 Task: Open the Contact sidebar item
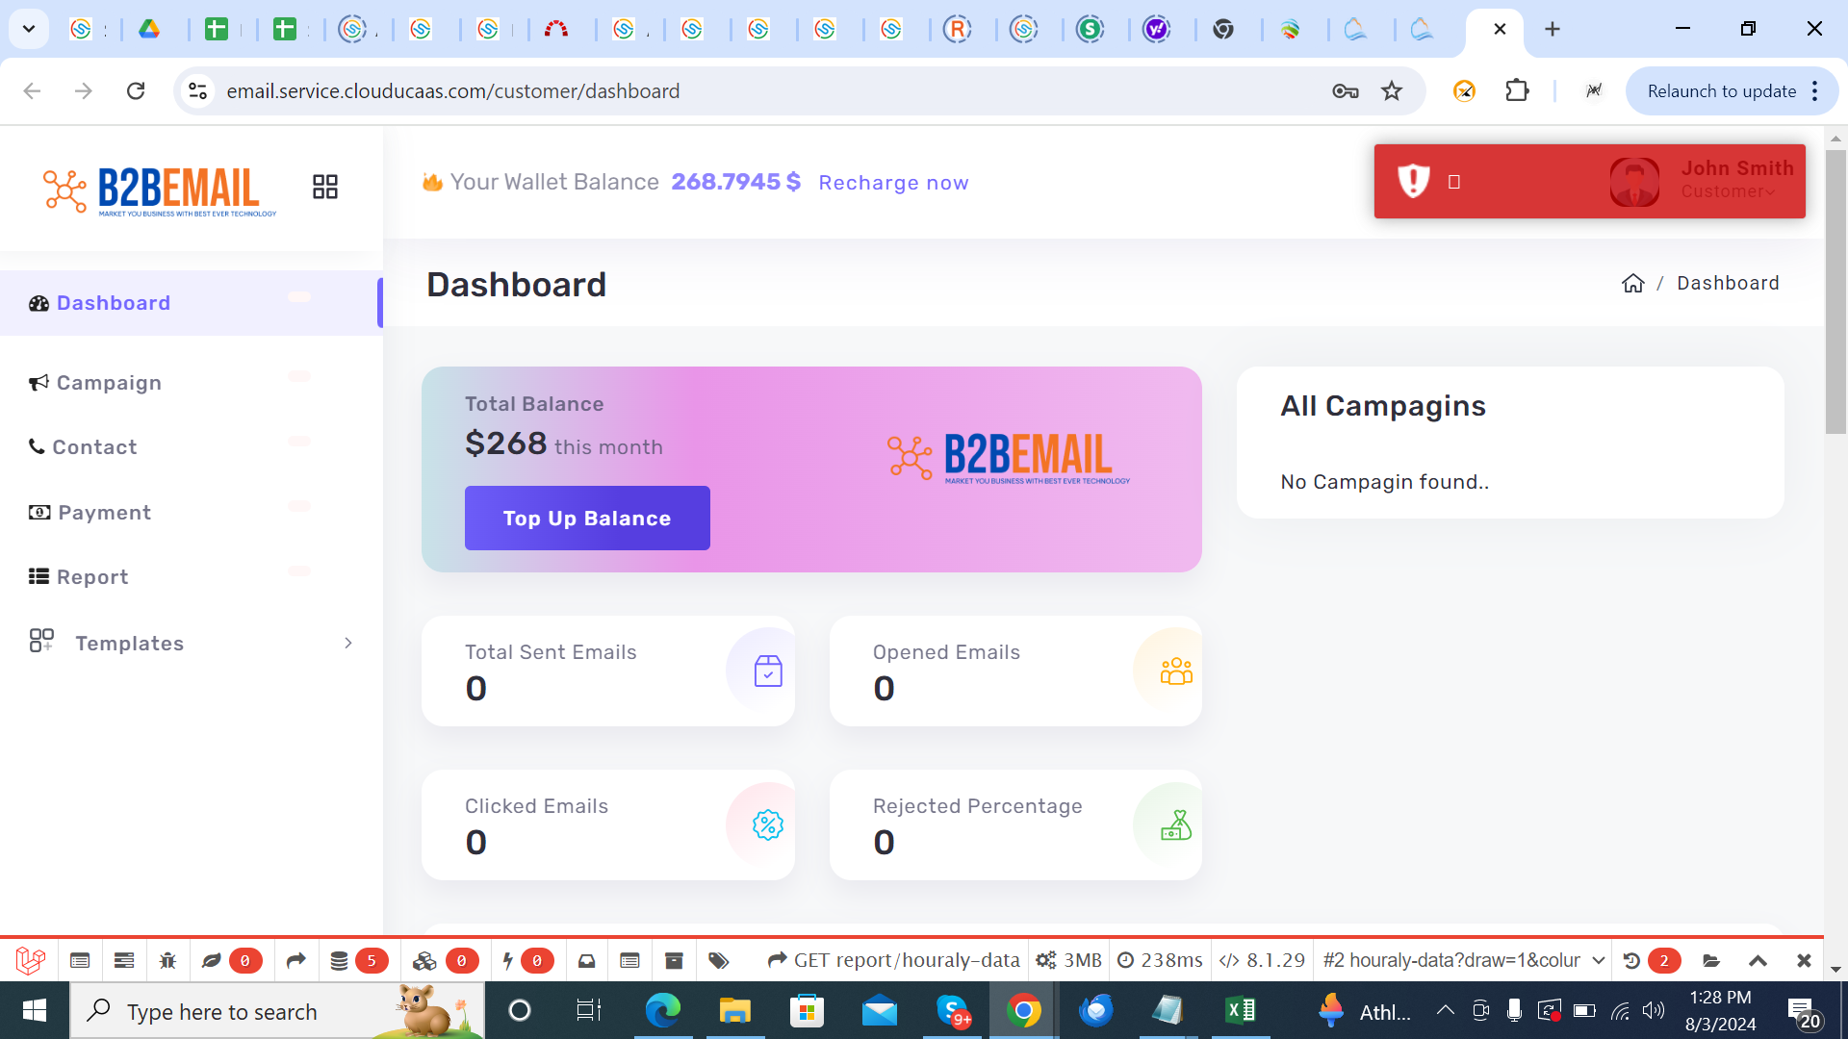tap(94, 447)
